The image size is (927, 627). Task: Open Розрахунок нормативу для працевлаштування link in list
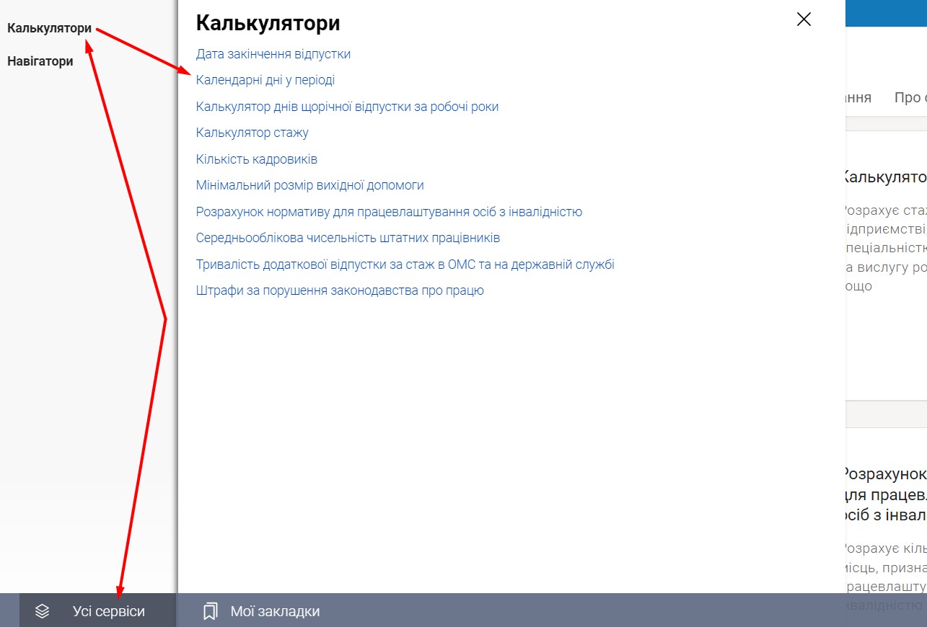(x=389, y=212)
